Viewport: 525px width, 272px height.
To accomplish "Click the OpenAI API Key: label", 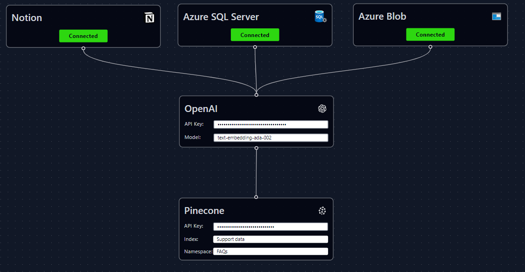I will click(194, 124).
